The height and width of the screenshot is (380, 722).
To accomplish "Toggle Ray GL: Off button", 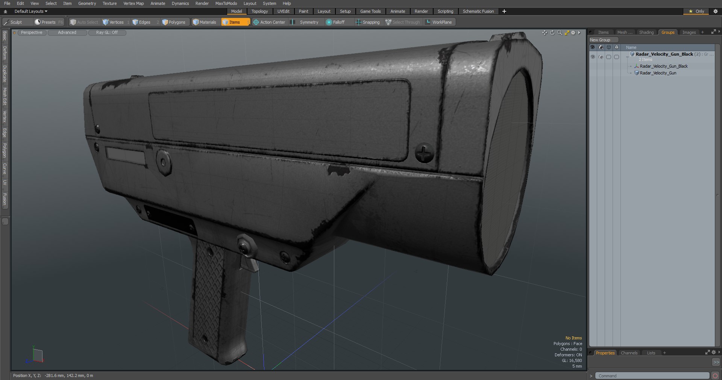I will coord(107,33).
